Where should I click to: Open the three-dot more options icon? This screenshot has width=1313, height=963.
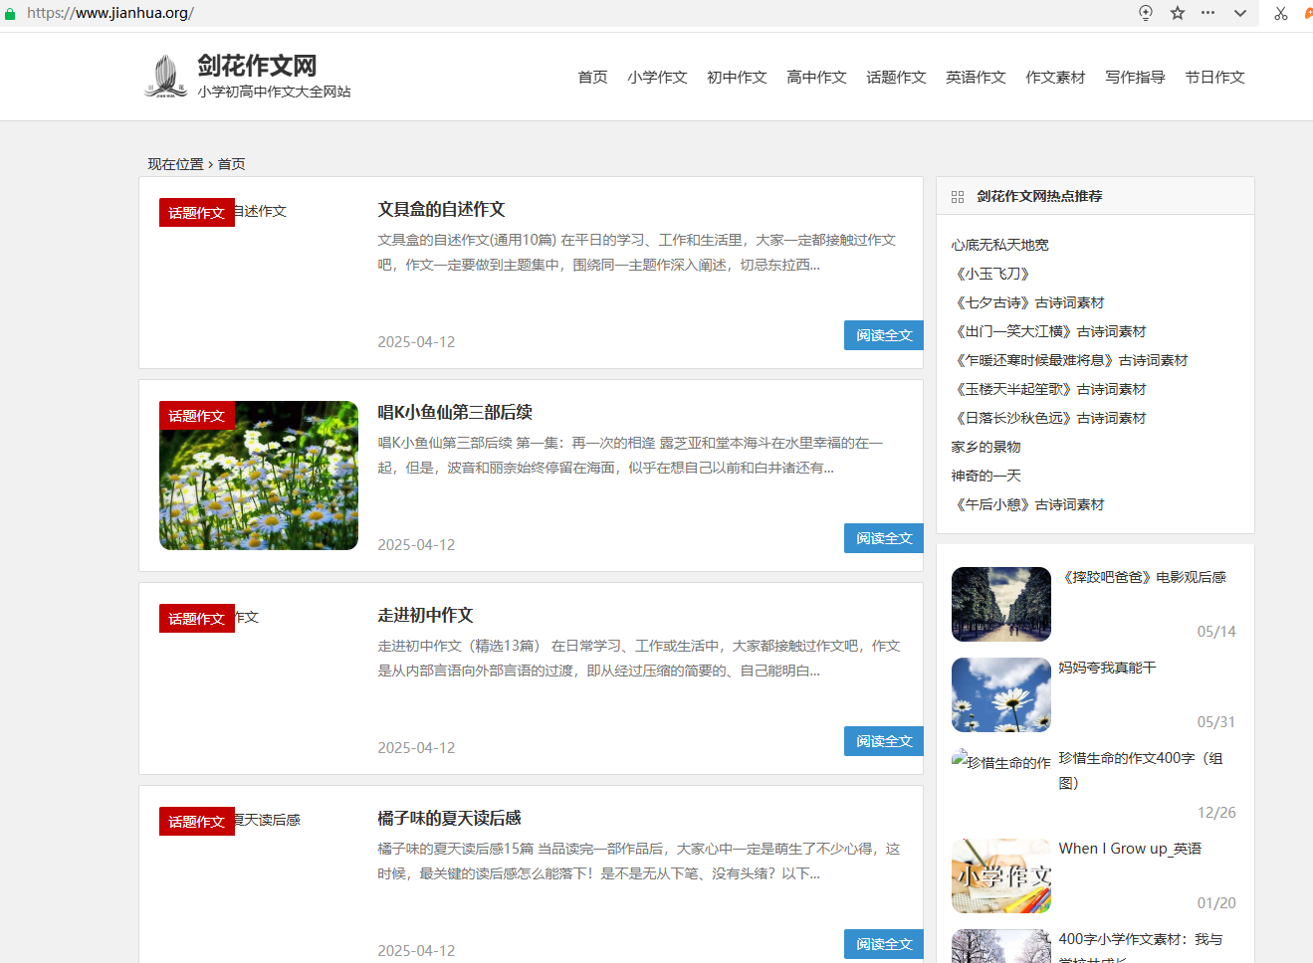coord(1207,13)
